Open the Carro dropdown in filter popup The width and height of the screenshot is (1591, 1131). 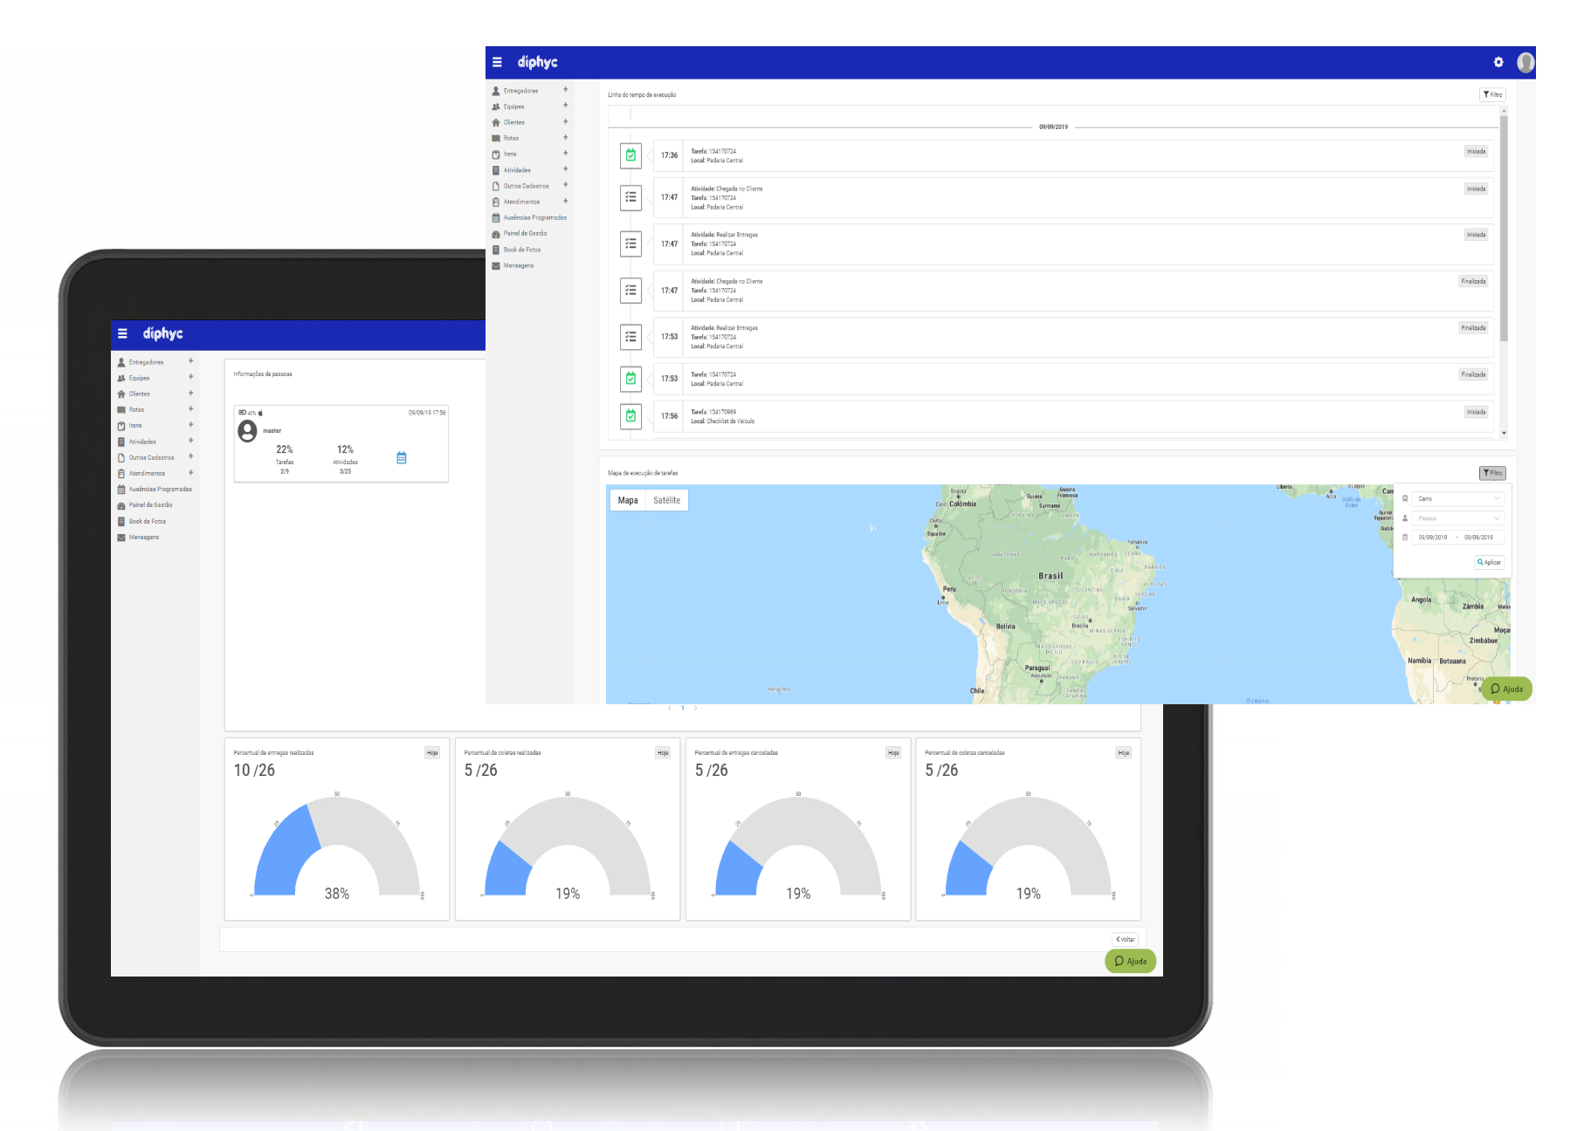click(x=1458, y=498)
